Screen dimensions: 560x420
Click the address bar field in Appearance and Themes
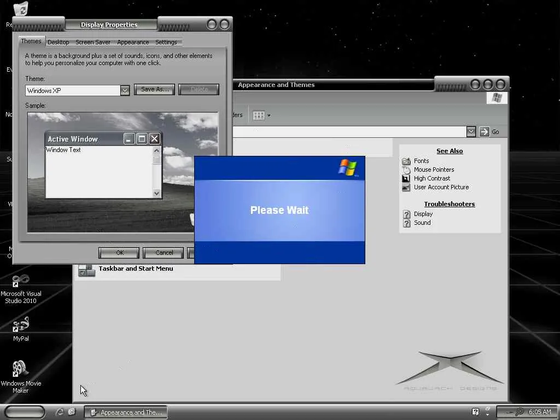point(349,132)
